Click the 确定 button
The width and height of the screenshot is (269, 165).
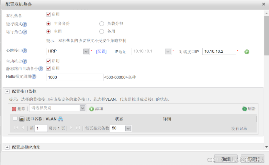click(226, 159)
